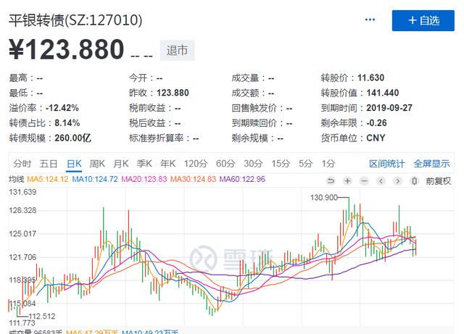464x334 pixels.
Task: Open 全屏显示 fullscreen view
Action: coord(431,164)
